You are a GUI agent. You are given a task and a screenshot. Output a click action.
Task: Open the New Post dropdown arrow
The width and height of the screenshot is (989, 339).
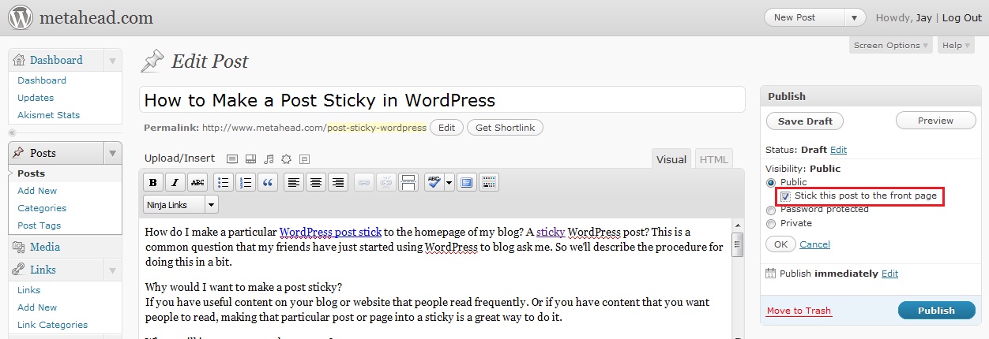854,17
